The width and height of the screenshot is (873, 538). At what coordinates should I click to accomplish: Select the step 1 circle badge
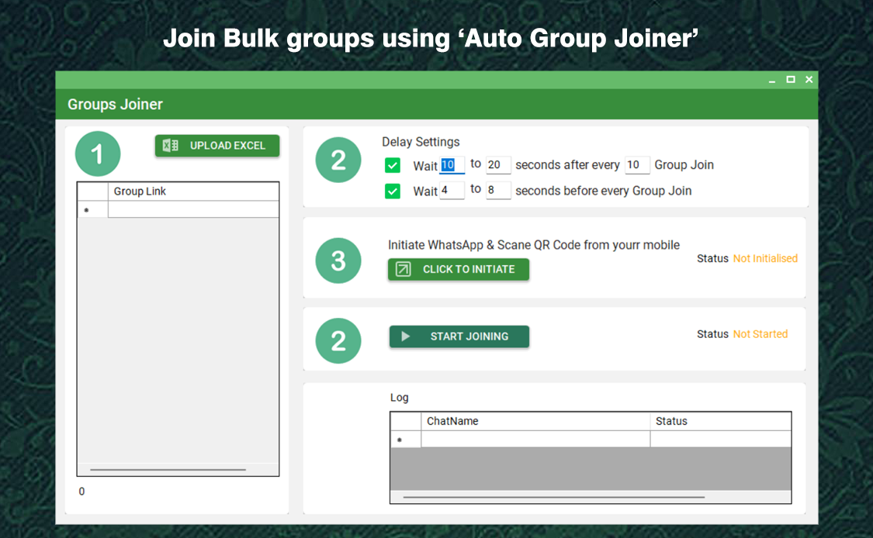(x=98, y=153)
